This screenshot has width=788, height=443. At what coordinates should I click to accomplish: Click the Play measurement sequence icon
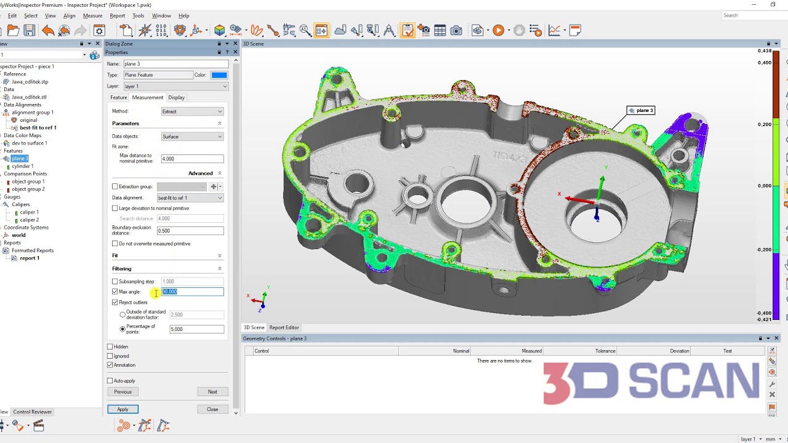tap(499, 30)
